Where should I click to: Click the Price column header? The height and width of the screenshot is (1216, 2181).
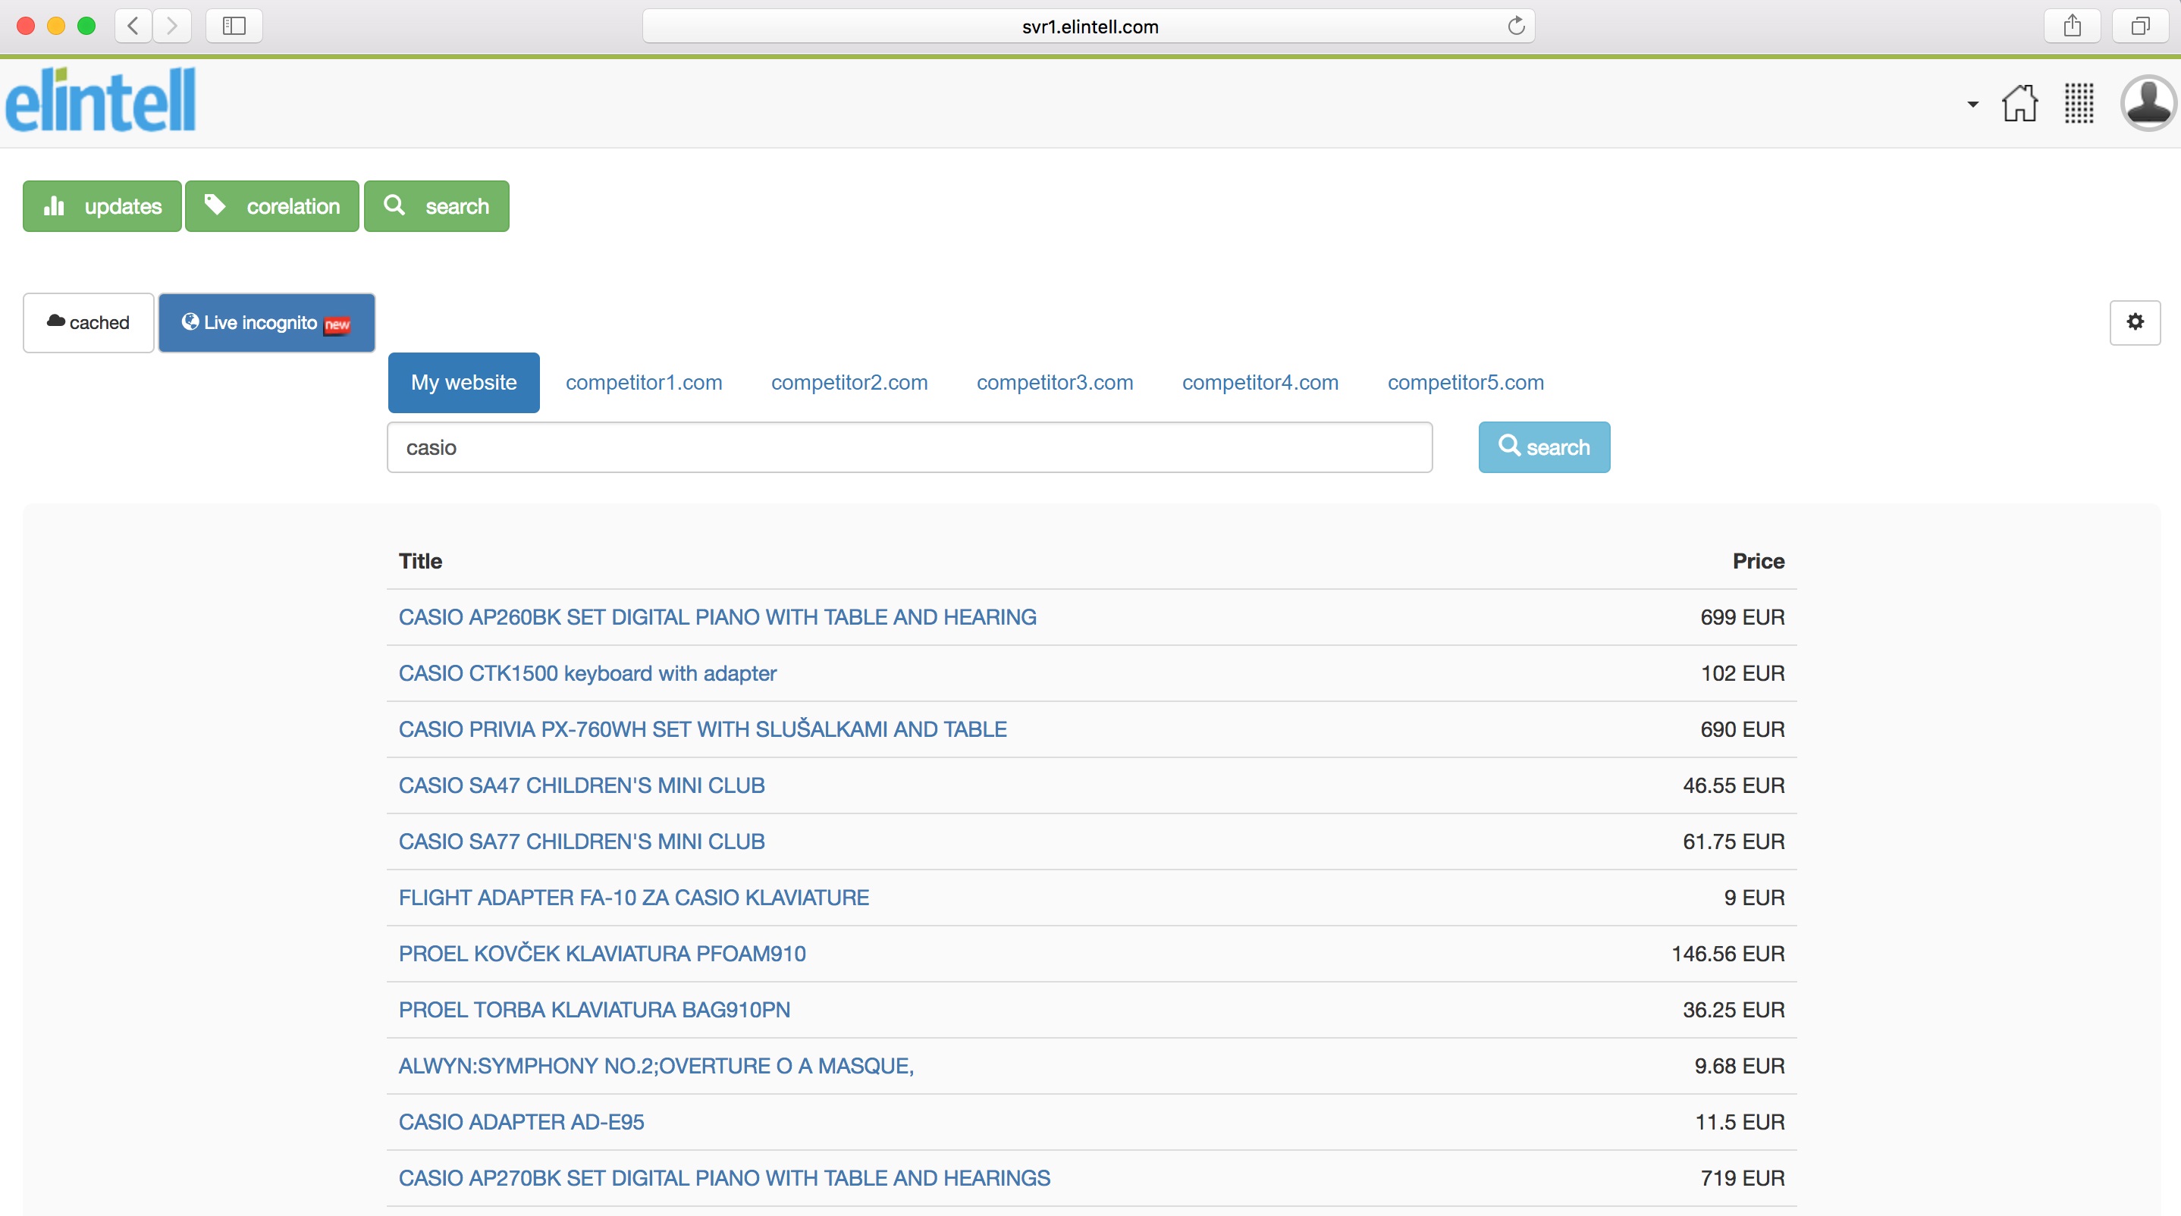click(1758, 561)
